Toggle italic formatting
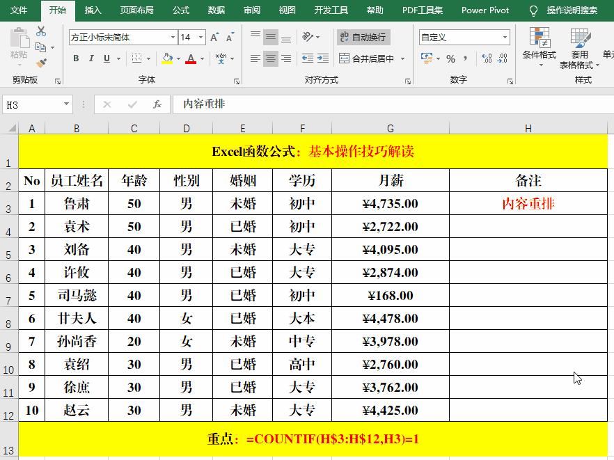This screenshot has width=614, height=460. pos(91,58)
